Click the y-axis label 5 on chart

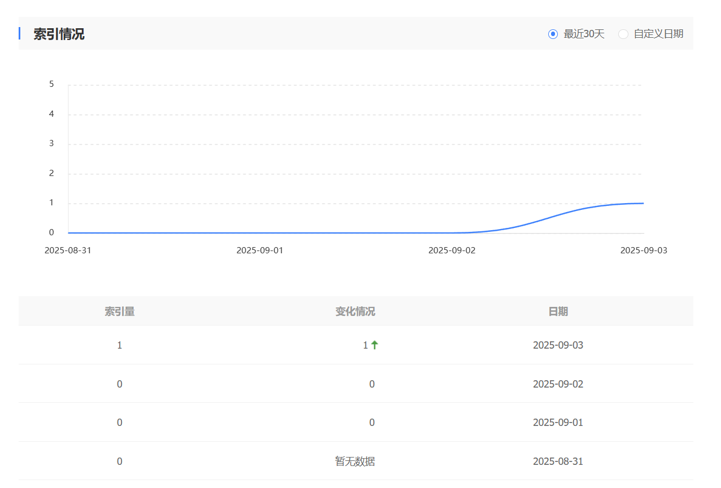tap(51, 85)
